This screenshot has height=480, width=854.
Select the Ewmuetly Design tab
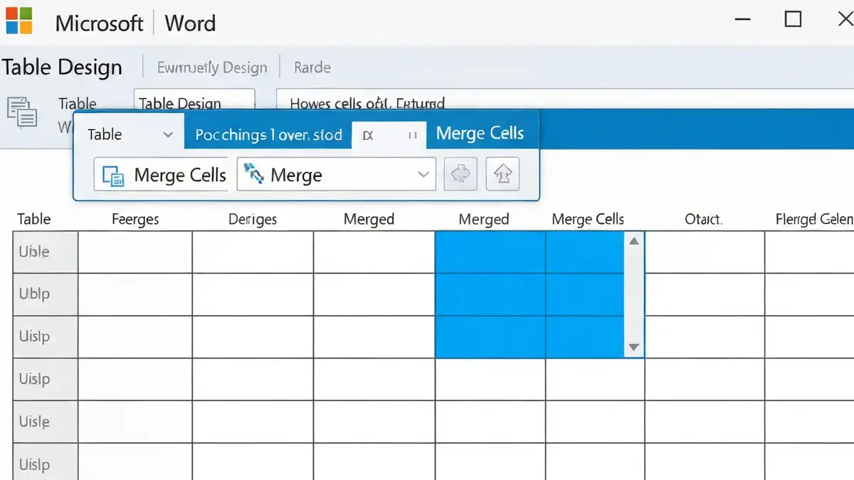(212, 68)
